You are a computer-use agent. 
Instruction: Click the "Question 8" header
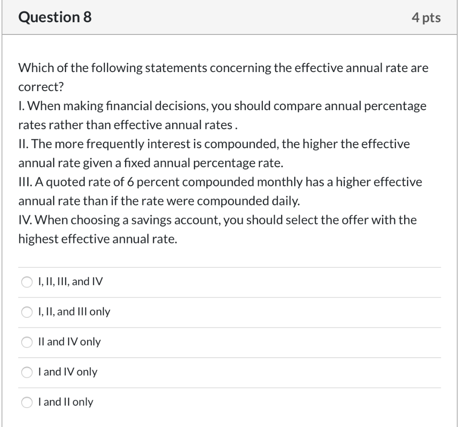click(55, 17)
